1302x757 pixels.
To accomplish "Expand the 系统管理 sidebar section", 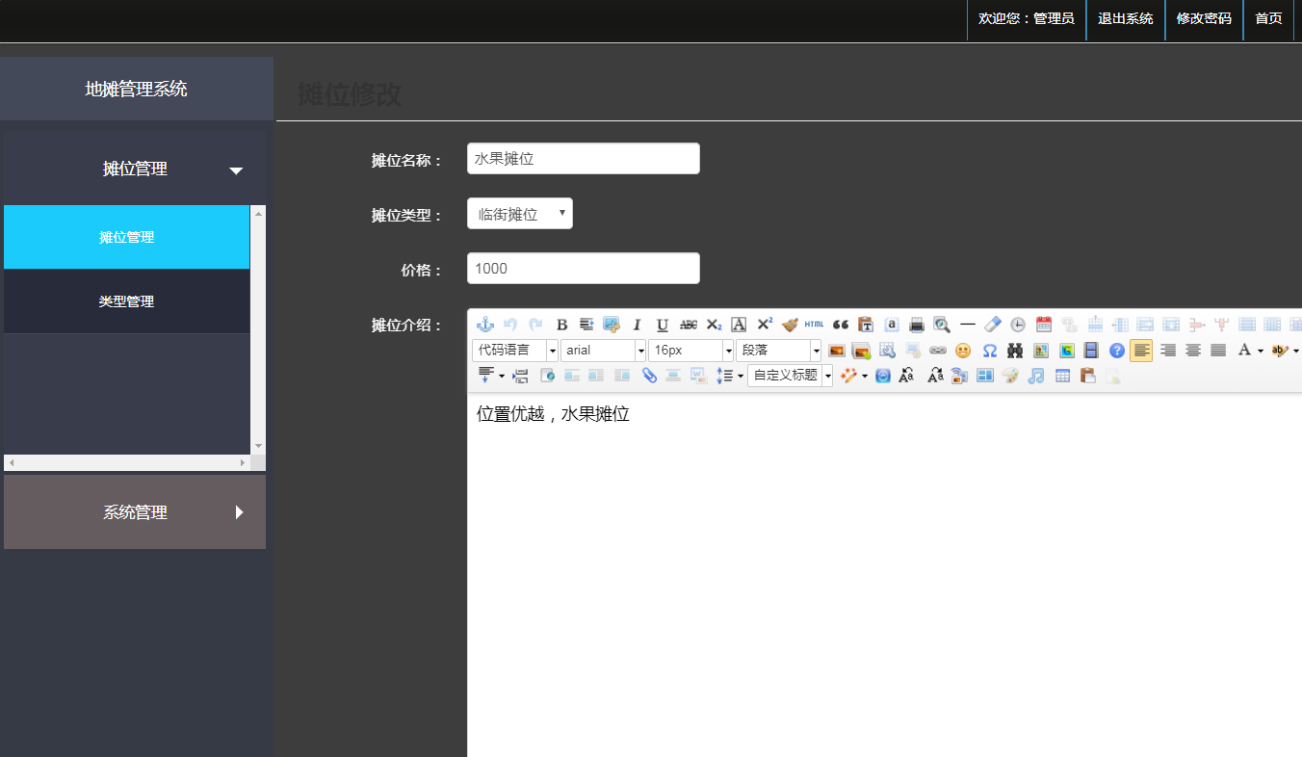I will click(135, 512).
